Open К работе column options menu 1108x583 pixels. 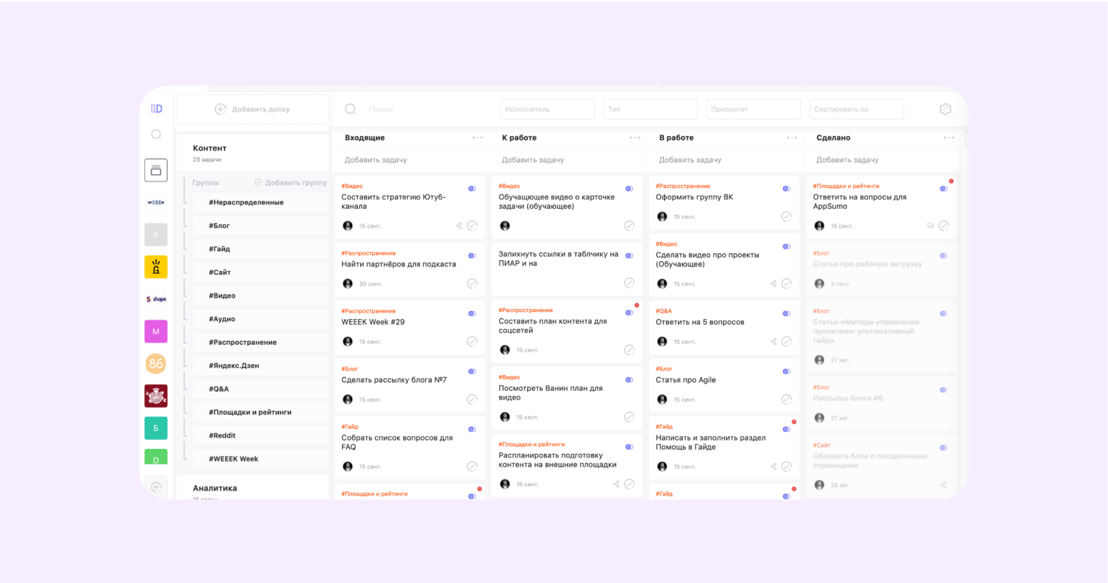point(635,138)
